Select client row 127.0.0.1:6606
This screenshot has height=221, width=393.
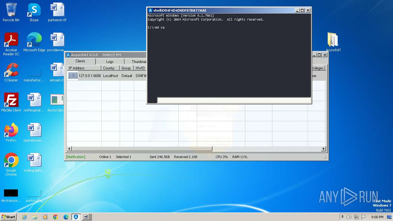tap(196, 76)
